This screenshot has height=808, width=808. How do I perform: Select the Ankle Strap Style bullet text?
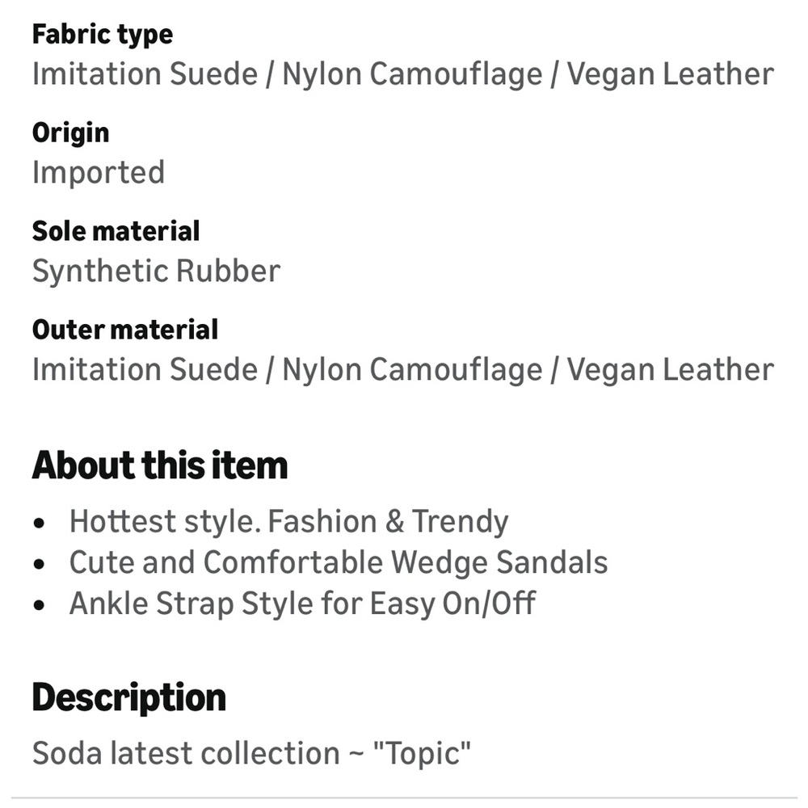coord(303,604)
